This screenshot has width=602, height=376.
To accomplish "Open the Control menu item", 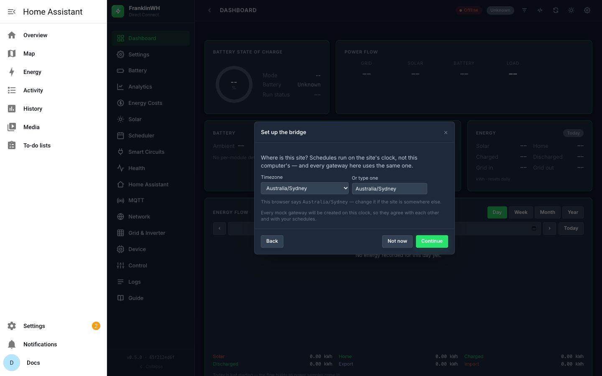I will [150, 266].
